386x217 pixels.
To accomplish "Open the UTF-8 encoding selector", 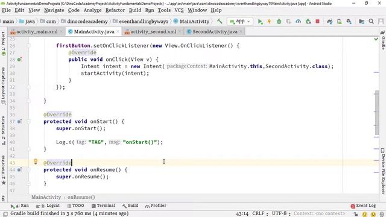I will [281, 213].
